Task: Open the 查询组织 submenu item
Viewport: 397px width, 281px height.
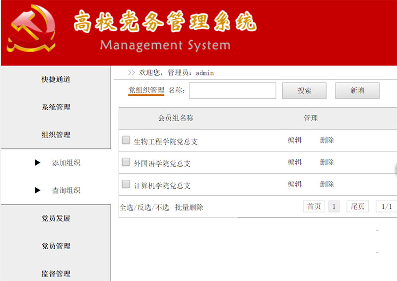Action: tap(66, 190)
